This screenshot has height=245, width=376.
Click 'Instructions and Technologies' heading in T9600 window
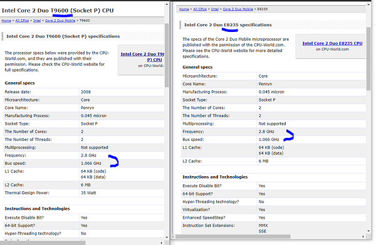point(37,209)
